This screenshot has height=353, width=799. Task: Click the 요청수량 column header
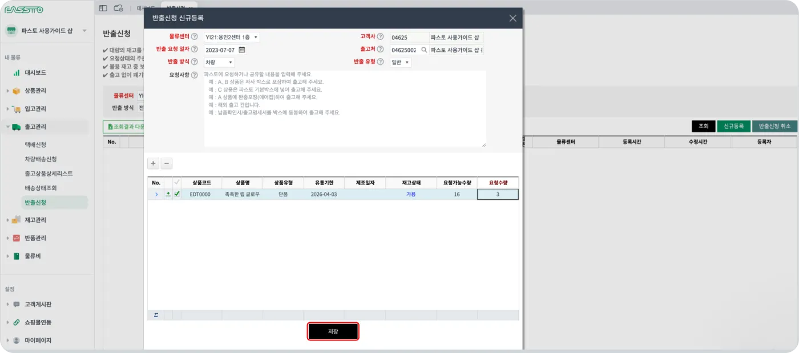point(498,183)
